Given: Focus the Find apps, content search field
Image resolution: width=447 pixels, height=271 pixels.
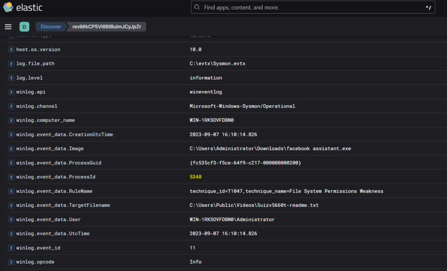Looking at the screenshot, I should [x=306, y=7].
